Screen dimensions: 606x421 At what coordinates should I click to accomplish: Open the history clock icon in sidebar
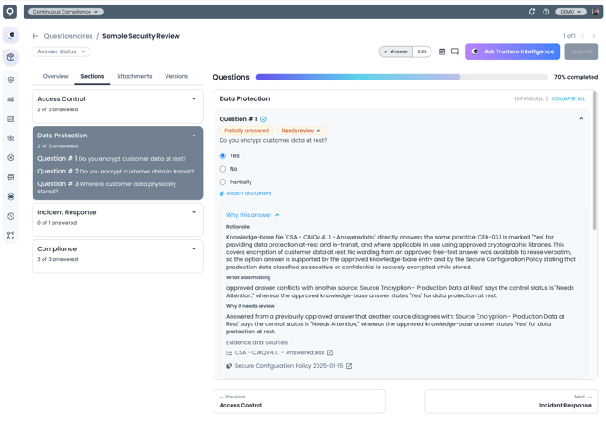(11, 216)
